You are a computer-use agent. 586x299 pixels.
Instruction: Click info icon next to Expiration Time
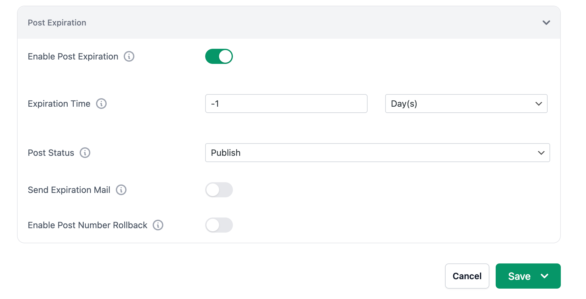click(101, 104)
